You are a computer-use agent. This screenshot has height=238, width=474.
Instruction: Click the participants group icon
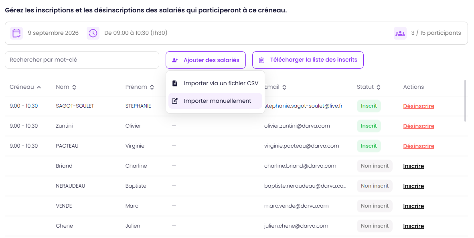[x=400, y=33]
